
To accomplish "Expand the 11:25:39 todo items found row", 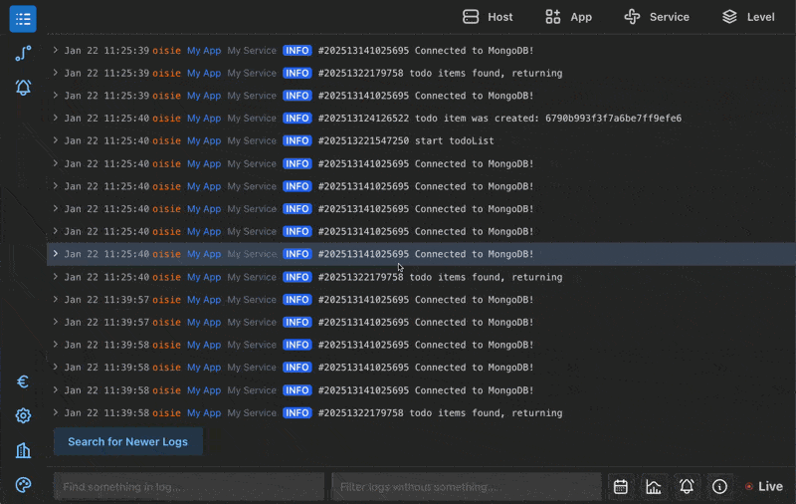I will [x=56, y=73].
